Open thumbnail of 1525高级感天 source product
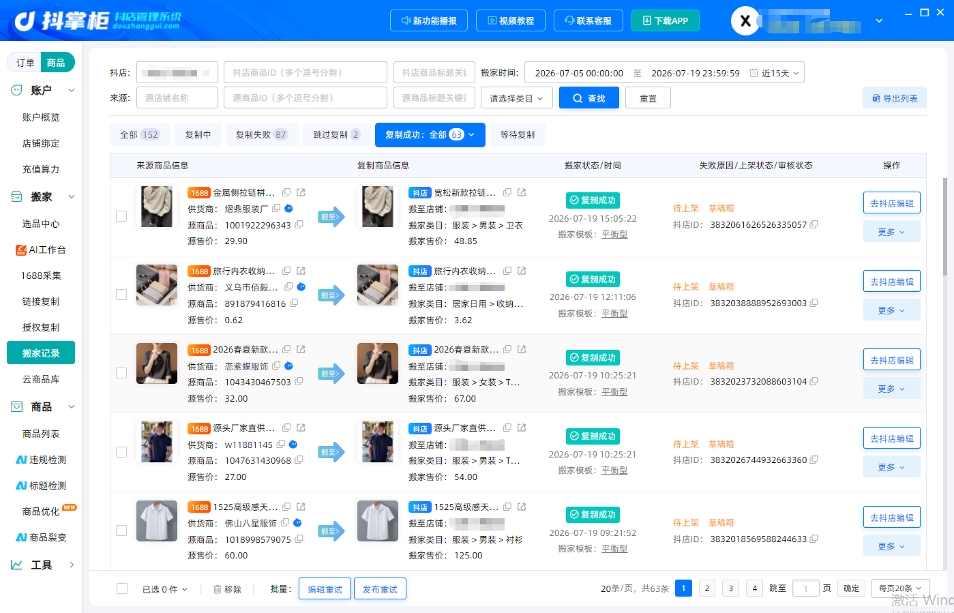Viewport: 954px width, 613px height. [x=157, y=521]
